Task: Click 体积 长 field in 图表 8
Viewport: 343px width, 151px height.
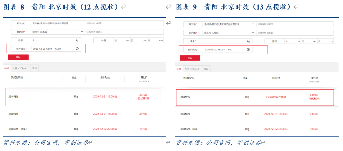Action: click(122, 40)
